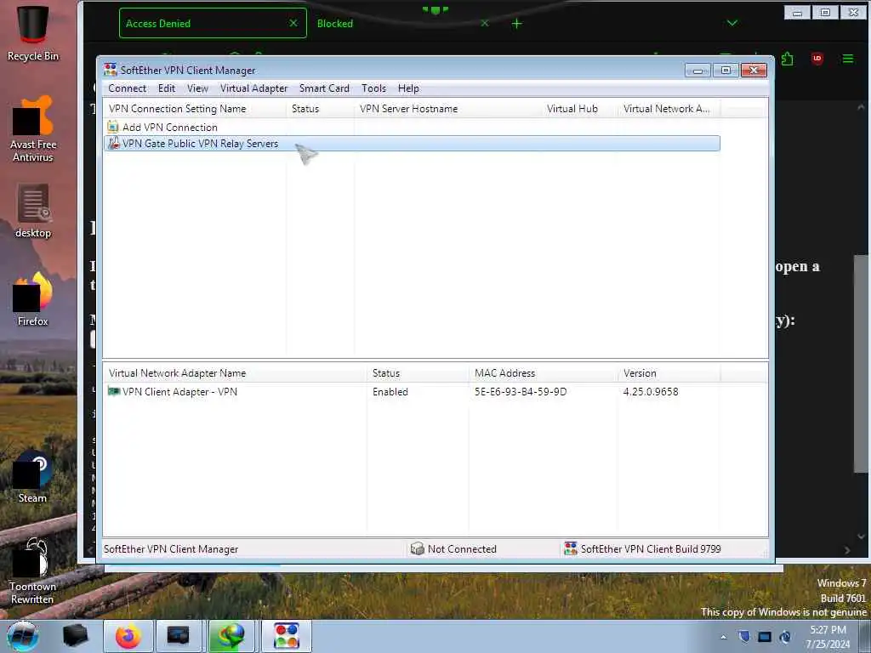Open the Tools menu
This screenshot has height=653, width=871.
[373, 88]
